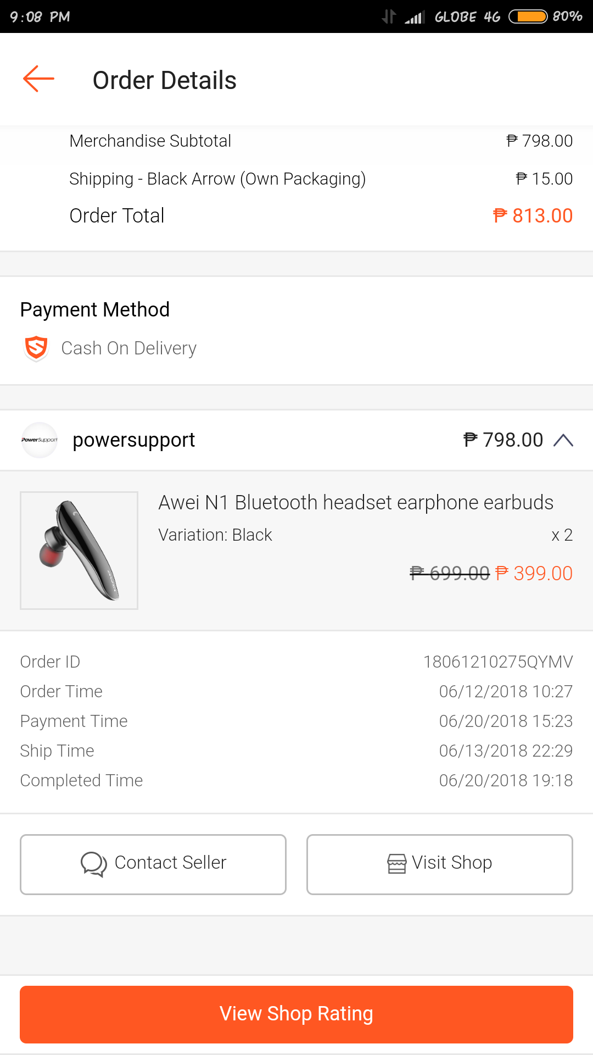Screen dimensions: 593x1055
Task: Collapse the powersupport item list chevron
Action: coord(563,440)
